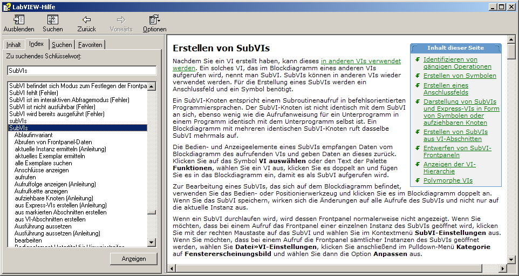Select 'aktuelle Instanz ermitteln (Anleitung)'
Image resolution: width=519 pixels, height=276 pixels.
pos(60,149)
